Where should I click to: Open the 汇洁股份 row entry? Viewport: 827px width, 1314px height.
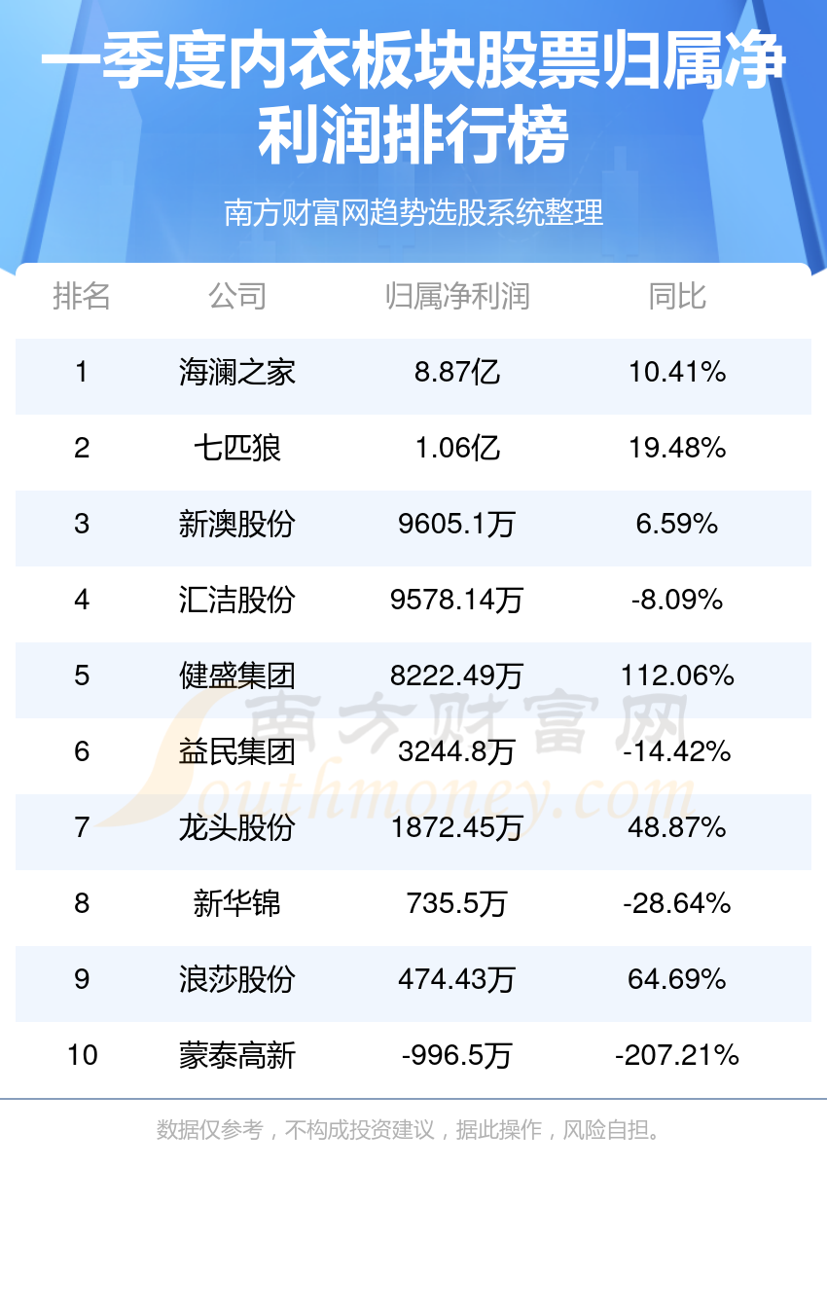click(x=236, y=600)
